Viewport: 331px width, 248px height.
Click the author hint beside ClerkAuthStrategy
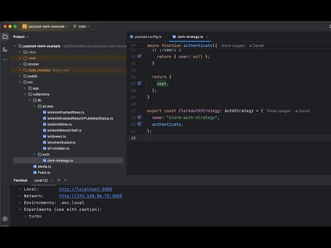coord(302,111)
